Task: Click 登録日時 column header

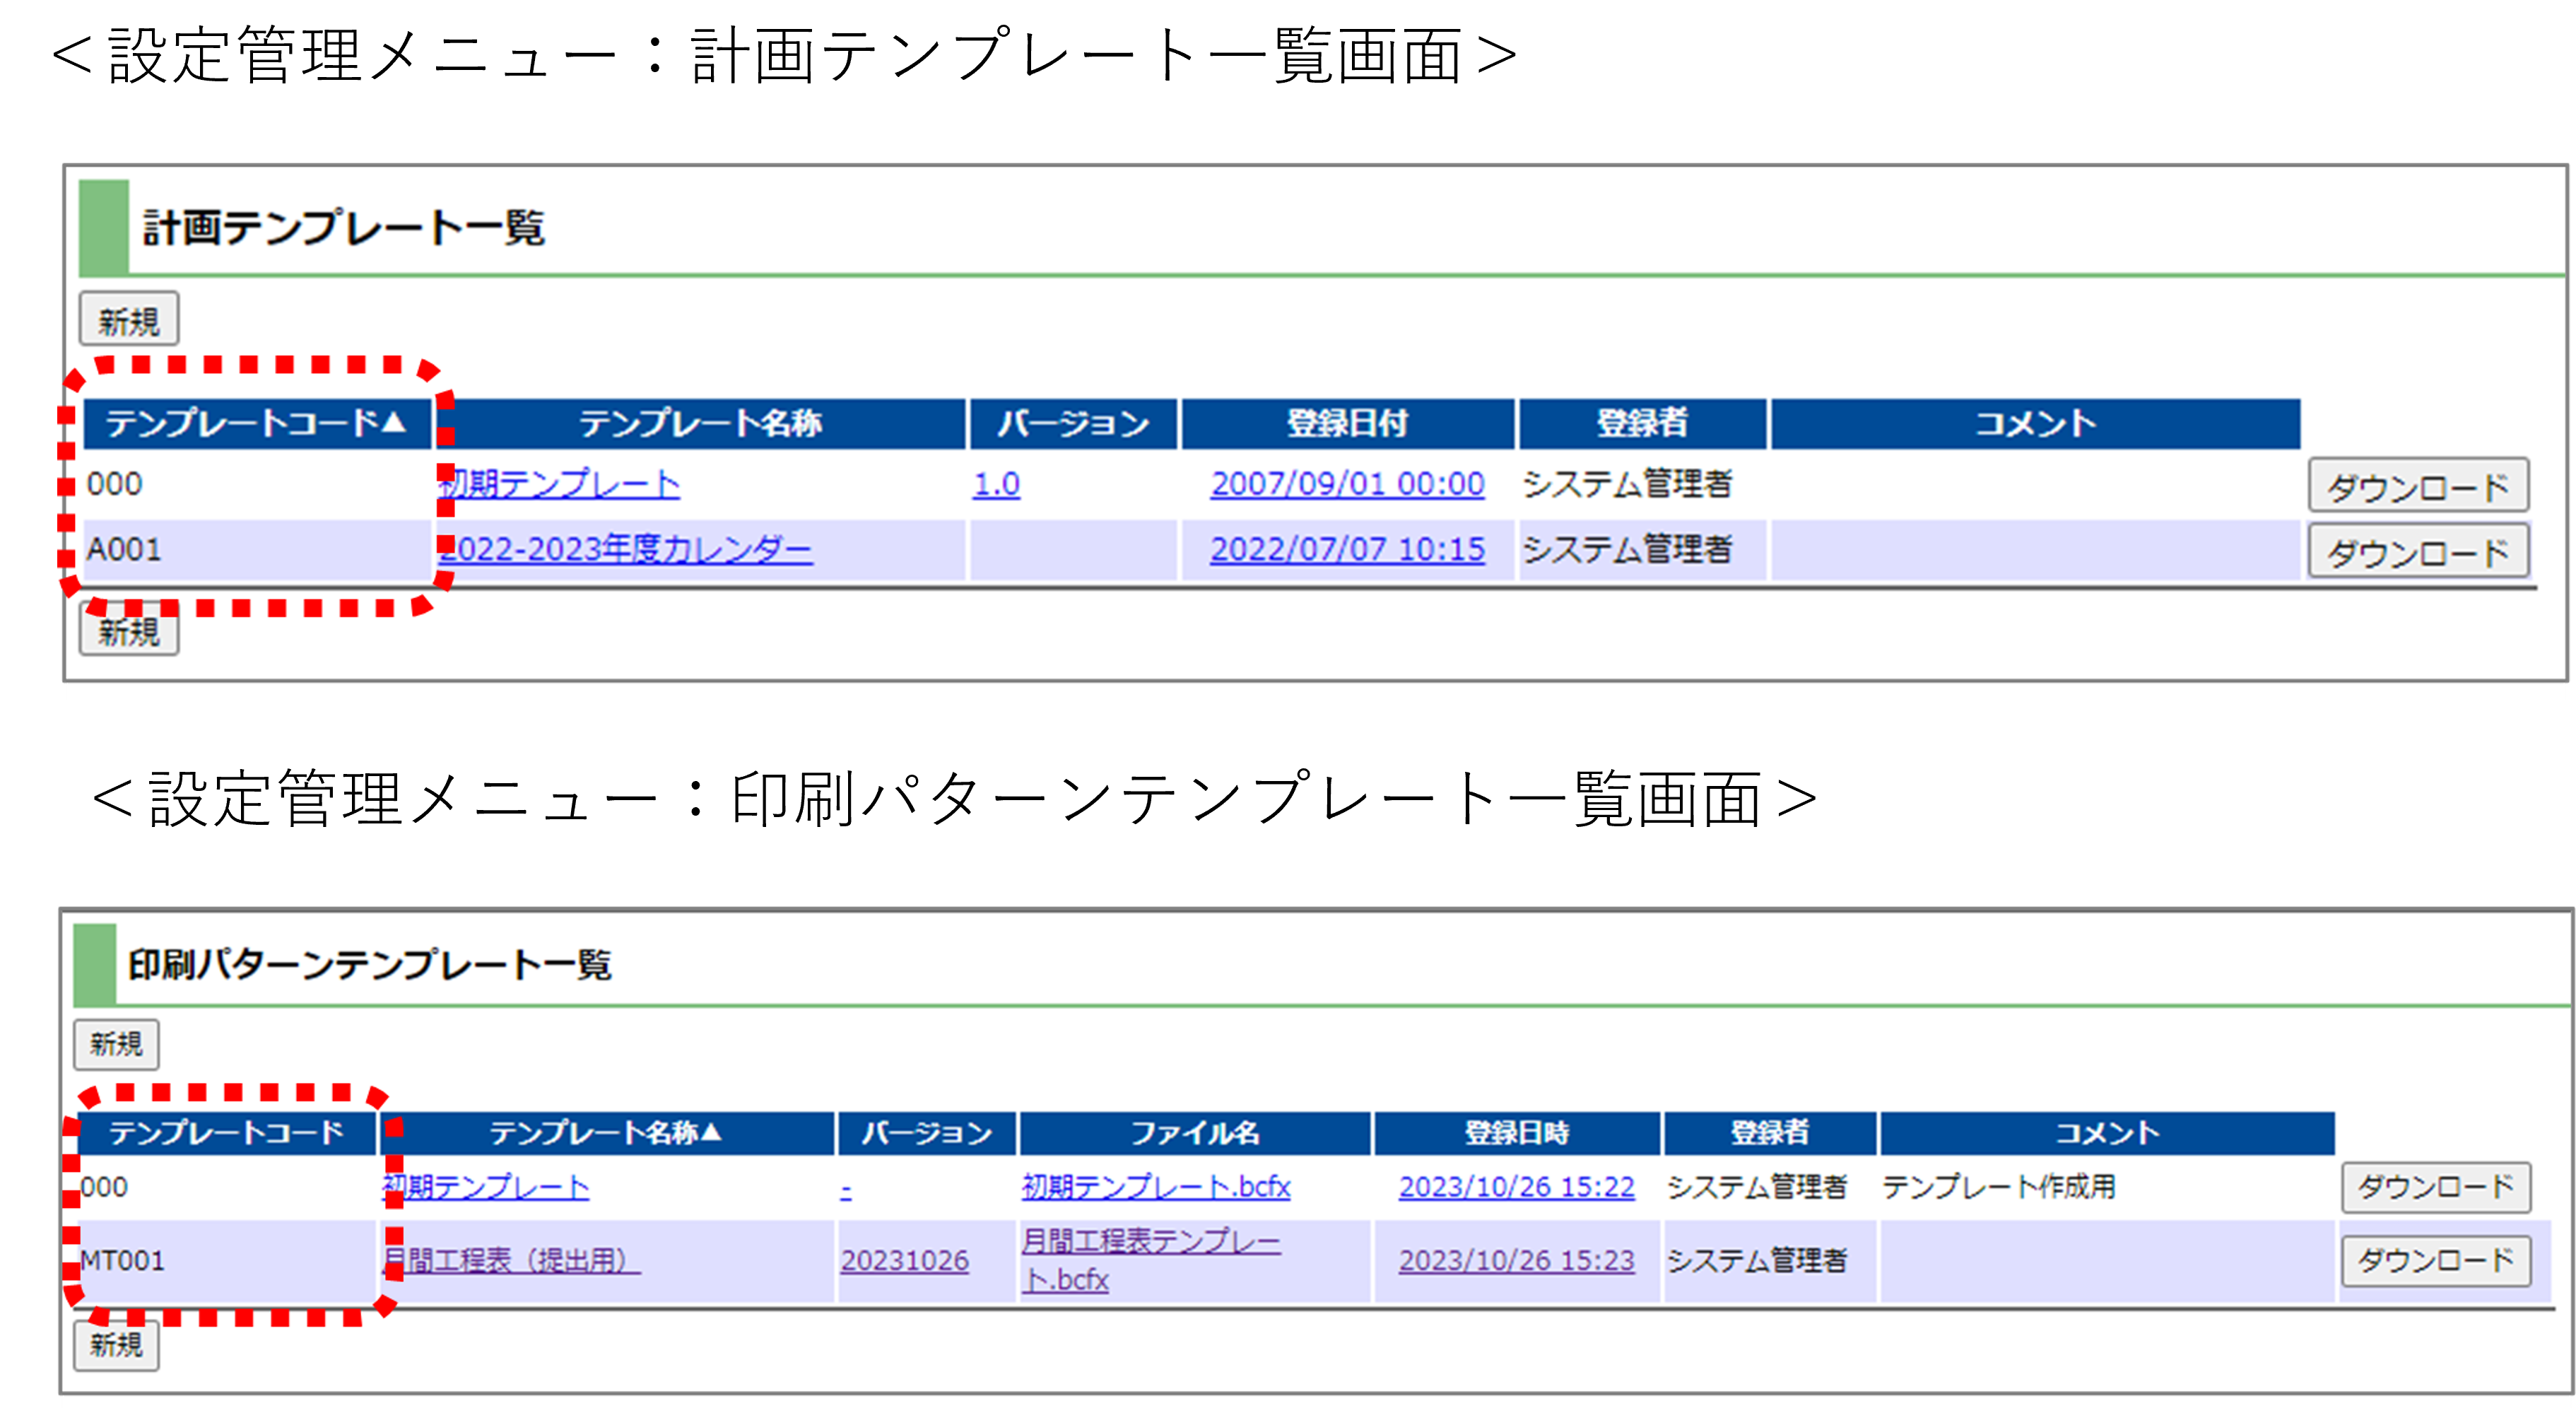Action: [x=1517, y=1133]
